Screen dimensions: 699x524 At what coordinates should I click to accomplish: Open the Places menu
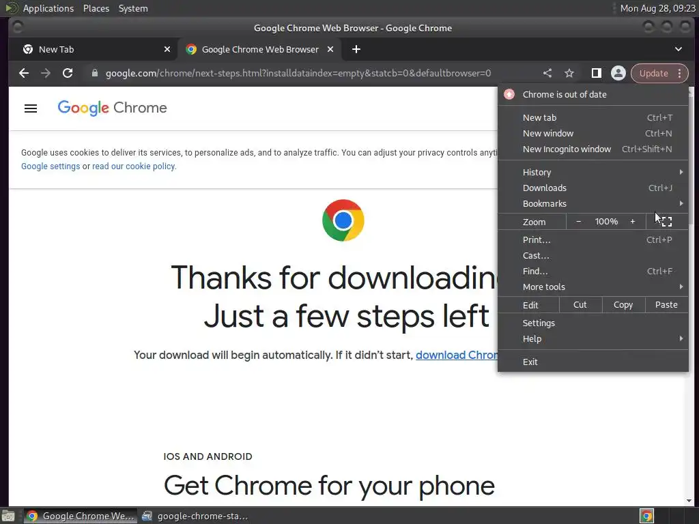tap(96, 8)
